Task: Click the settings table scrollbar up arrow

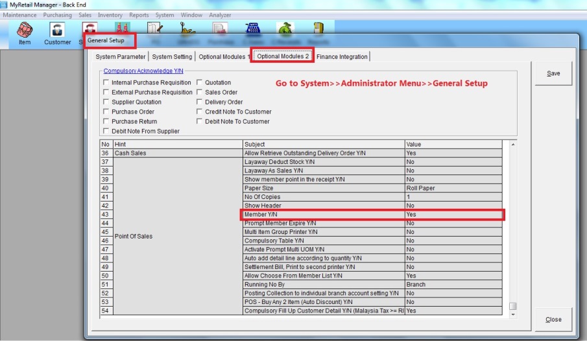Action: (514, 145)
